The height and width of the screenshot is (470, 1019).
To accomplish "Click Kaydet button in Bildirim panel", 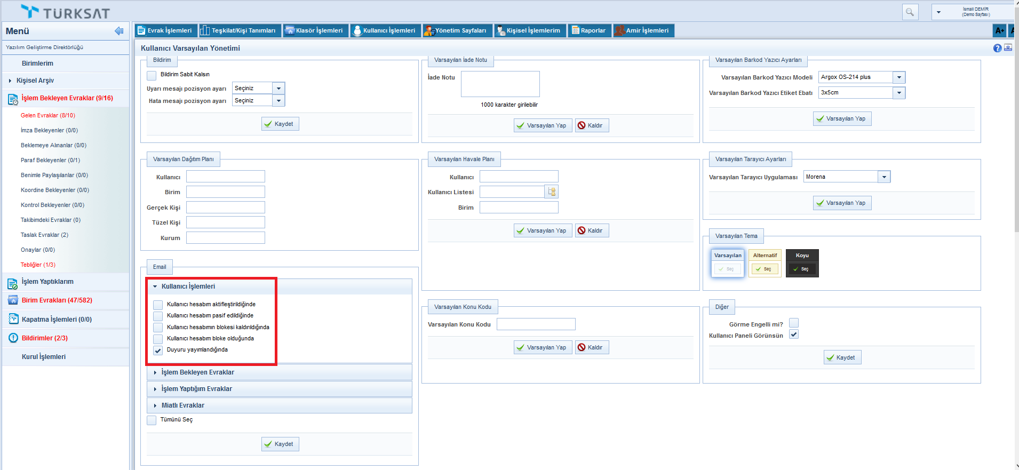I will [x=280, y=124].
